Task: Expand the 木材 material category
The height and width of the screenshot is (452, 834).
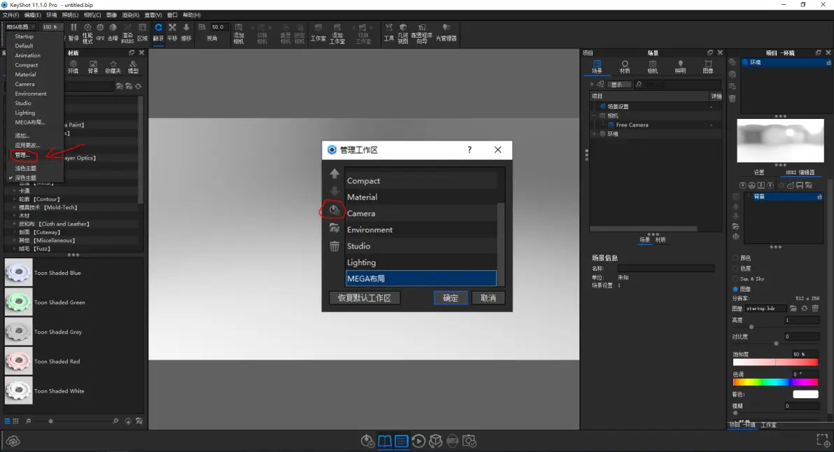Action: (x=14, y=216)
